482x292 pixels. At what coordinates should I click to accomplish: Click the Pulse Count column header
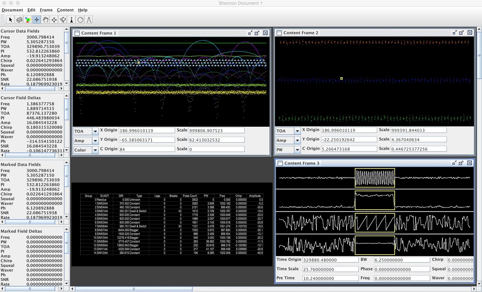[x=190, y=196]
